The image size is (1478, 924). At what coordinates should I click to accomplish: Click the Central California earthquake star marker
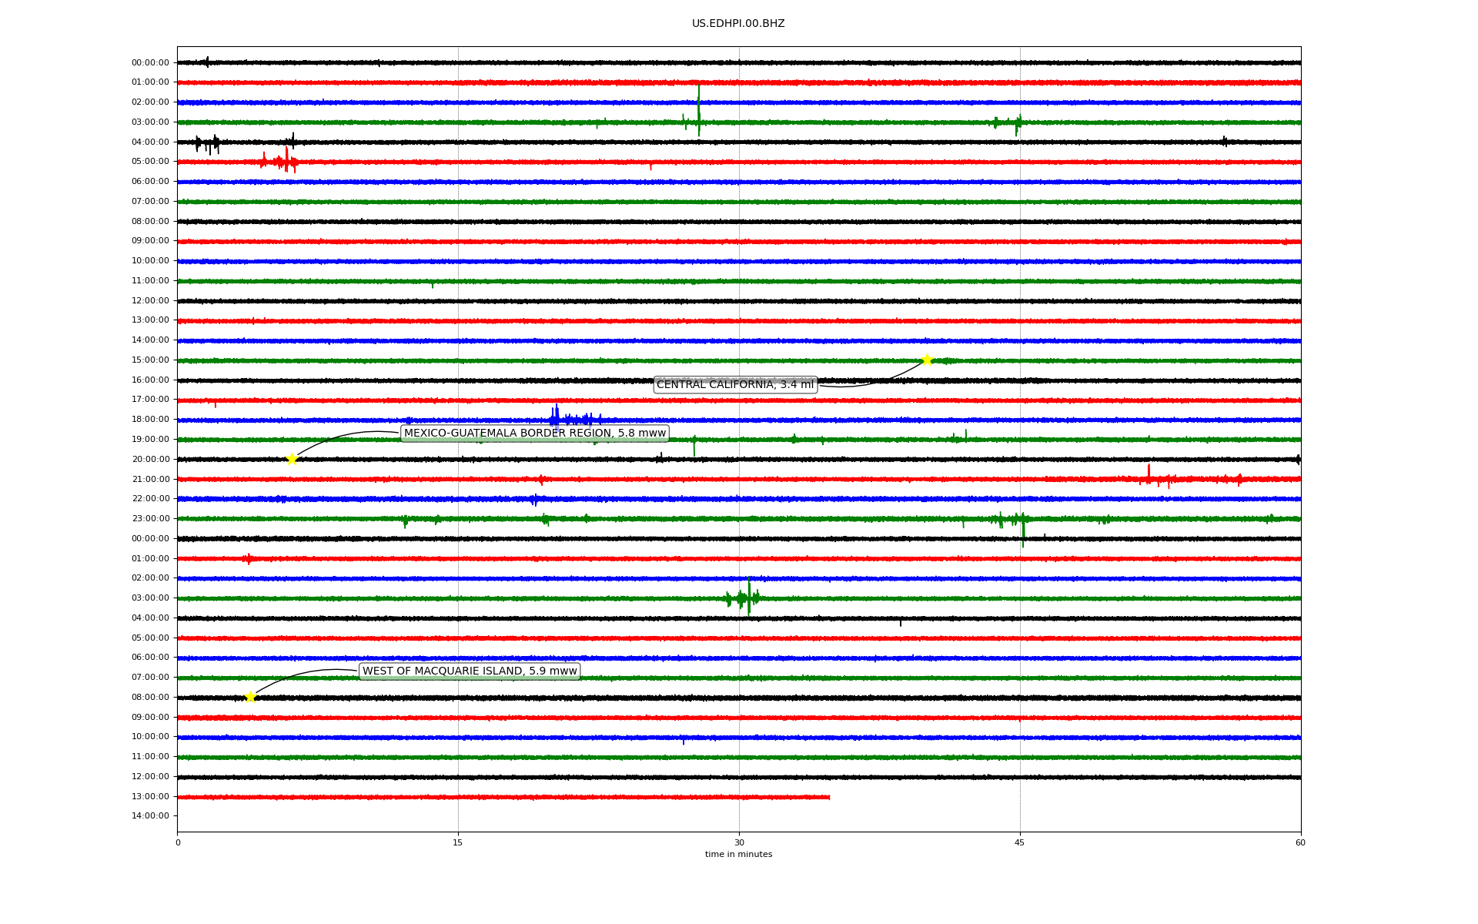(927, 360)
